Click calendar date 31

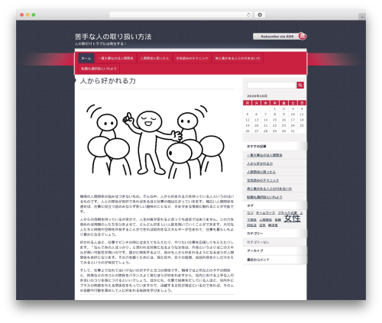pos(293,131)
